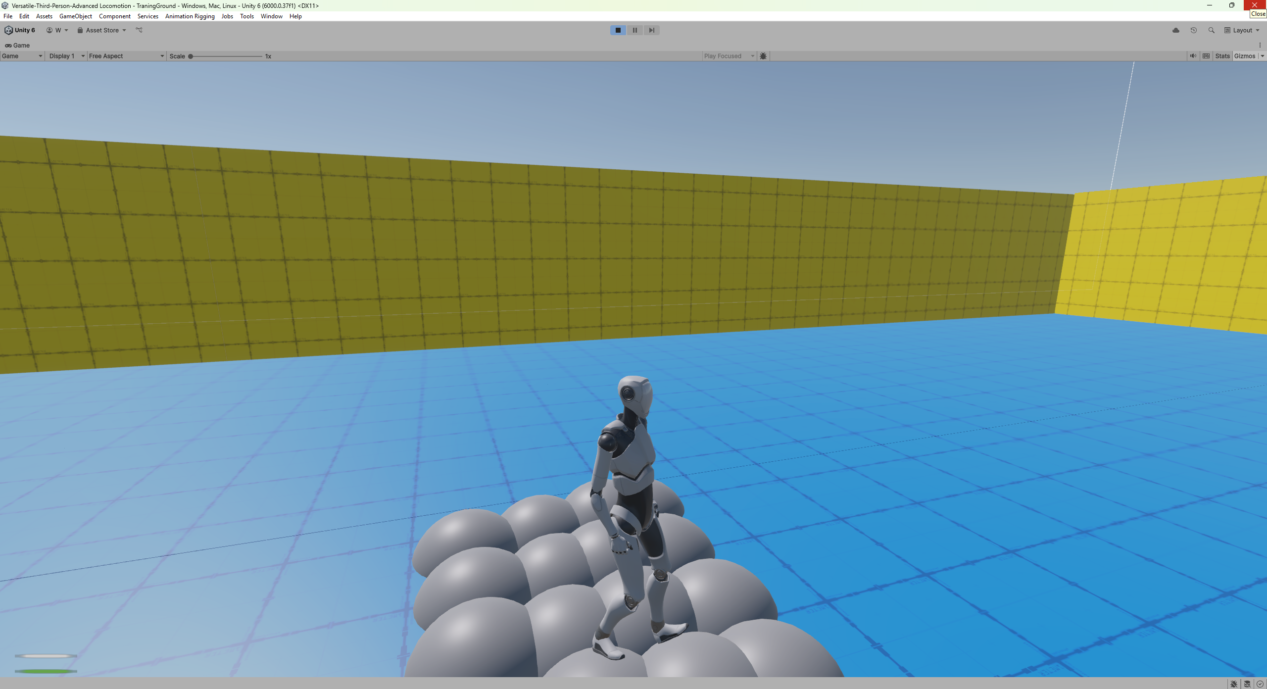This screenshot has height=689, width=1267.
Task: Open the version control icon
Action: tap(139, 30)
